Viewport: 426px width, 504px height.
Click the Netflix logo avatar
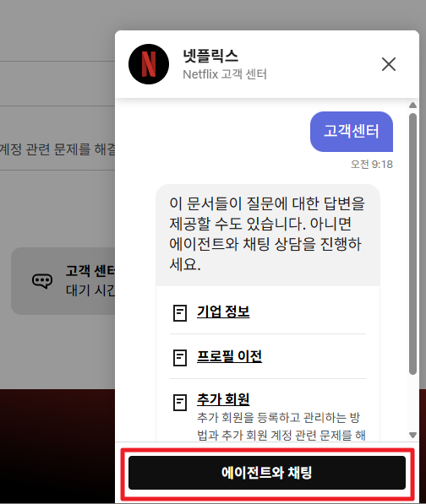click(149, 64)
